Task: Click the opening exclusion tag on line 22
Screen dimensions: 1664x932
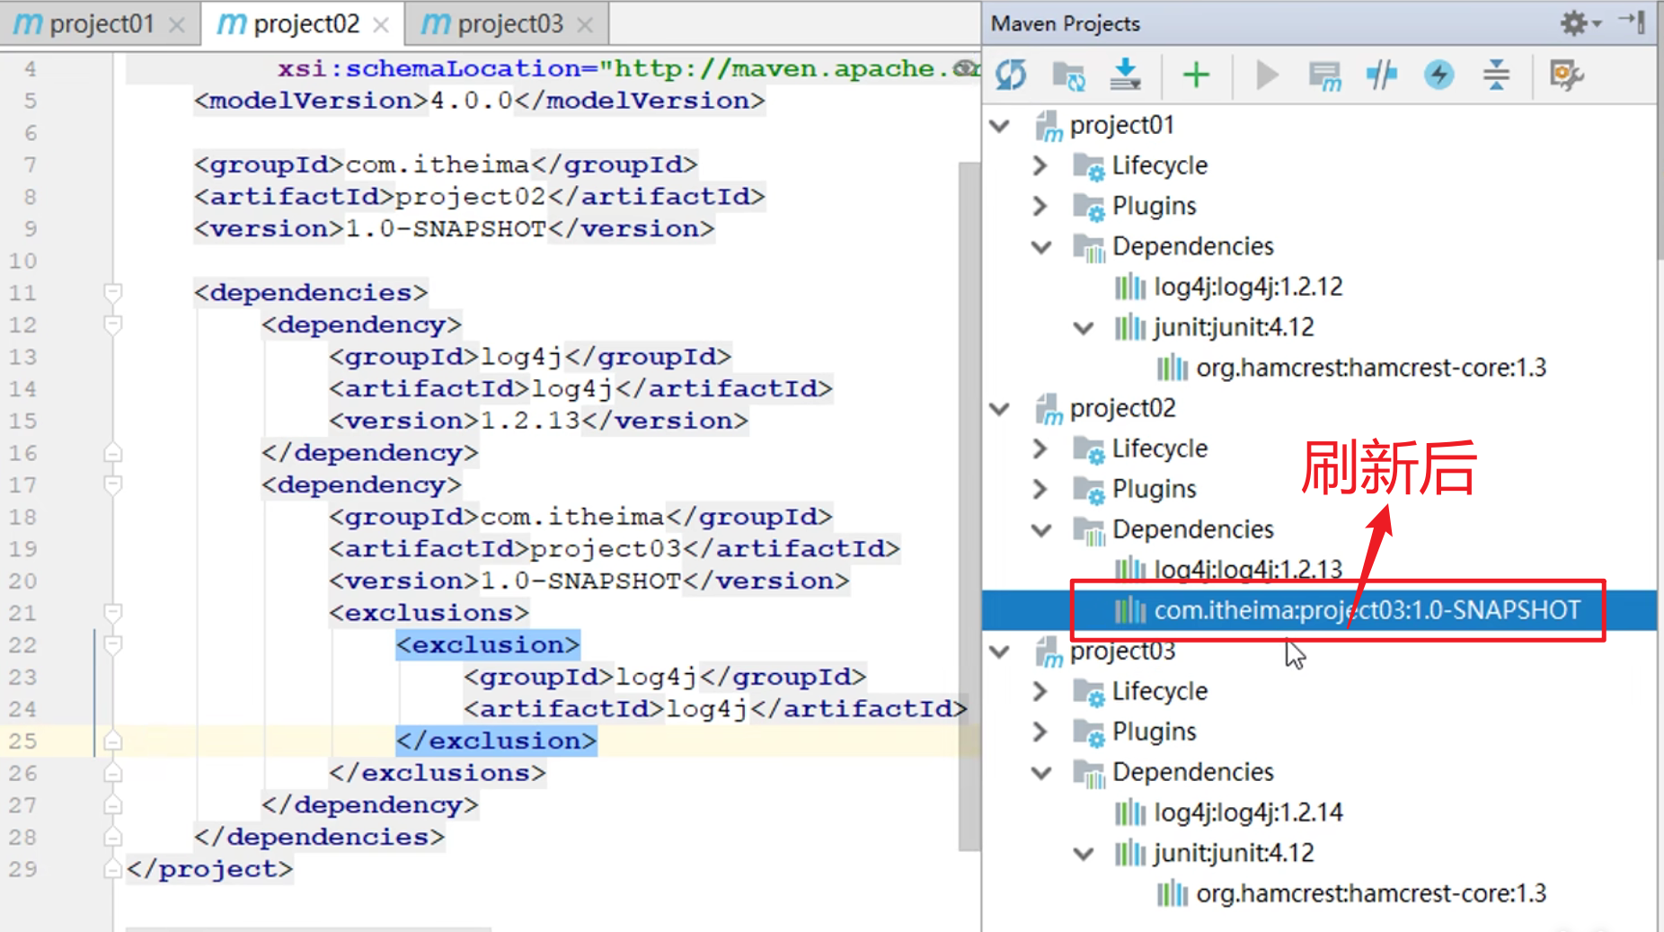Action: pyautogui.click(x=488, y=644)
